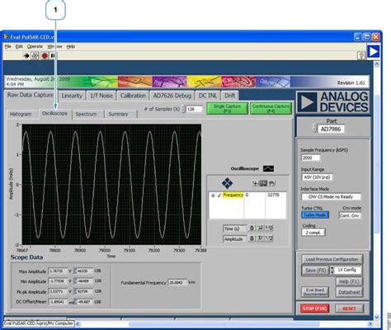Select the zoom tool in graph palette
The width and height of the screenshot is (391, 330).
pyautogui.click(x=263, y=183)
